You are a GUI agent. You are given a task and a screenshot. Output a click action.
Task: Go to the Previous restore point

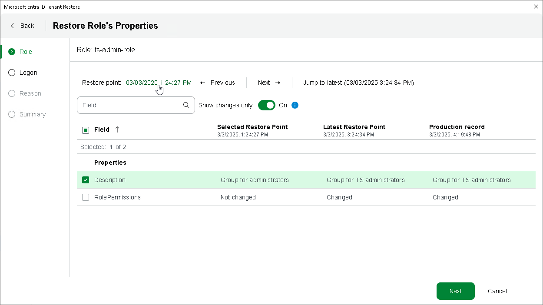point(218,83)
